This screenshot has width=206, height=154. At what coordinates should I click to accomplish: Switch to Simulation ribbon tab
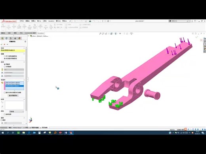click(40, 33)
